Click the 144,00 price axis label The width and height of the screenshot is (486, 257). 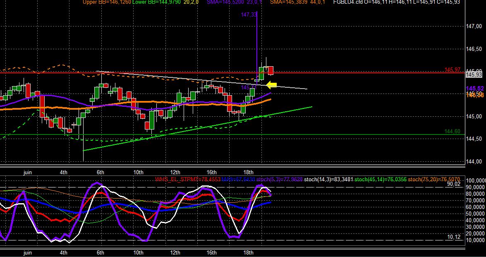click(x=474, y=161)
